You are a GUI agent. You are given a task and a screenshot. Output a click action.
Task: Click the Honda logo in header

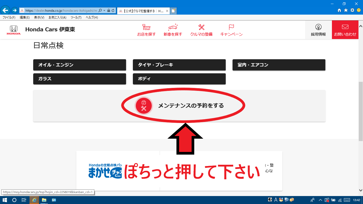14,30
